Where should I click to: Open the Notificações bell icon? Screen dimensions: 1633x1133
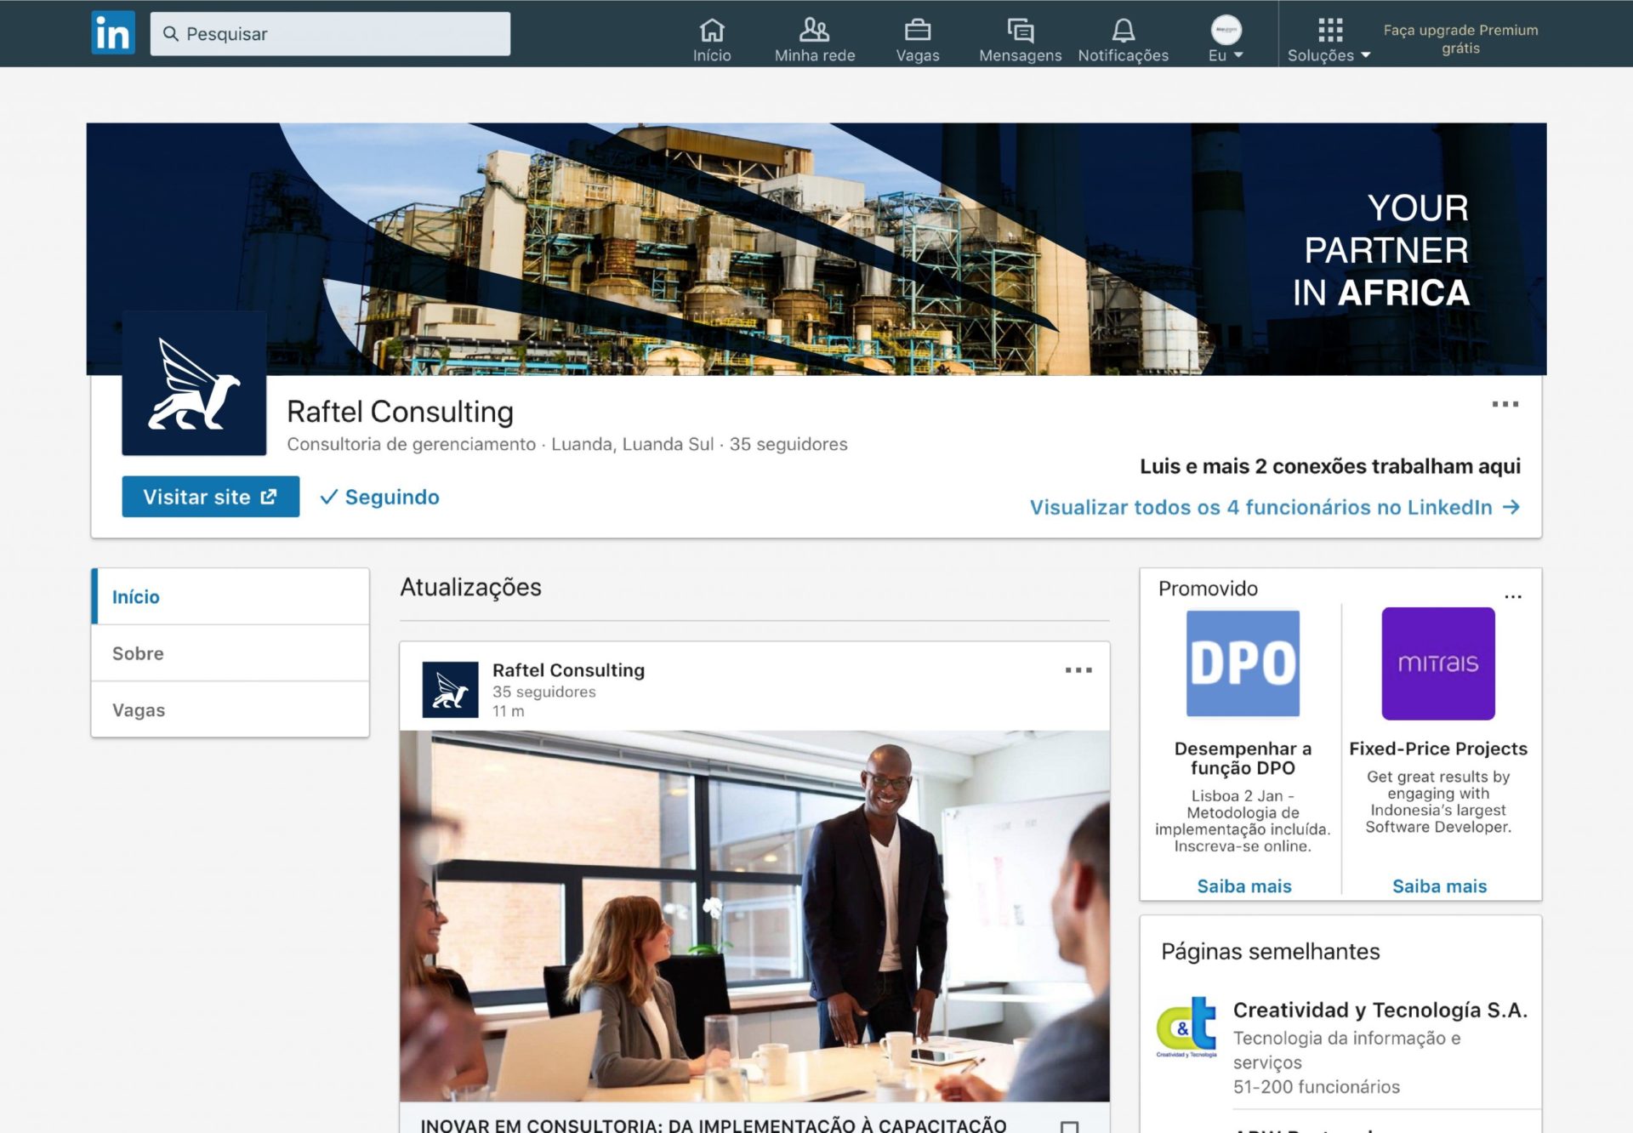(1123, 31)
